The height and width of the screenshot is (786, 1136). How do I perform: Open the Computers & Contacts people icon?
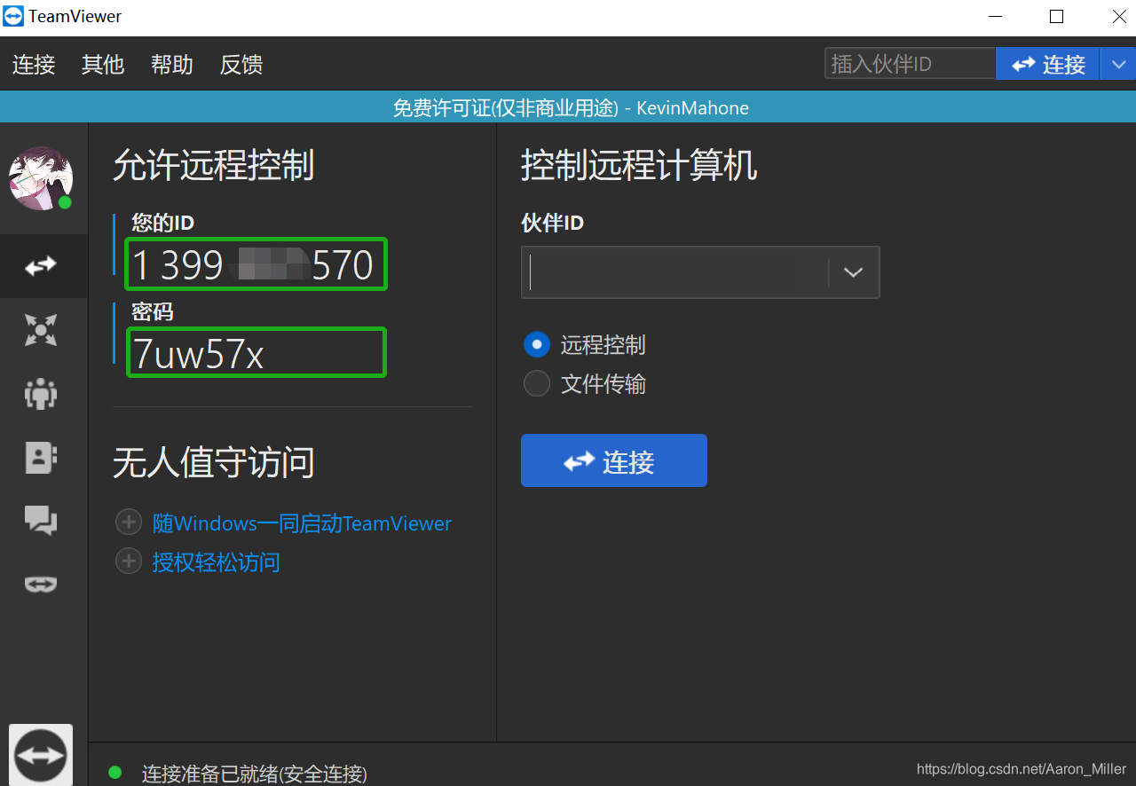point(41,393)
